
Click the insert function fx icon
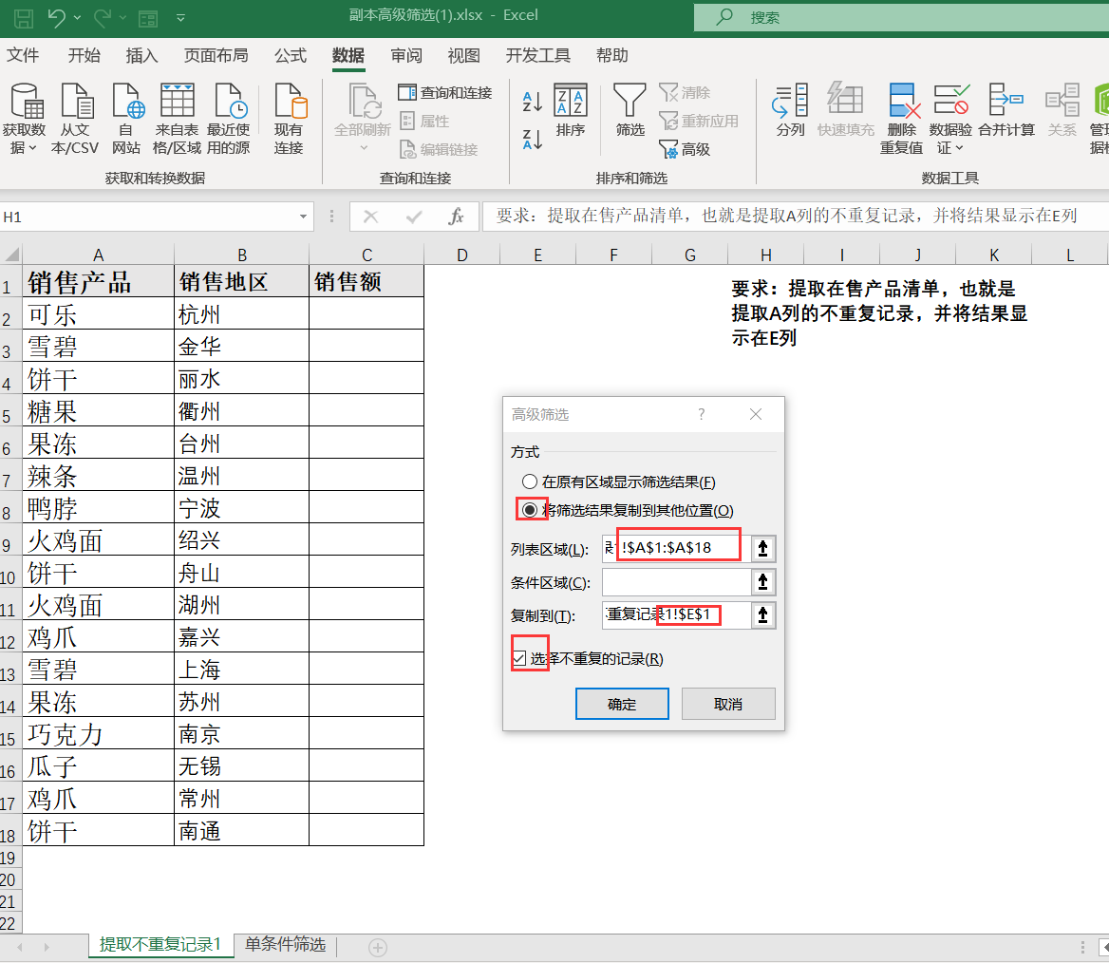click(456, 217)
